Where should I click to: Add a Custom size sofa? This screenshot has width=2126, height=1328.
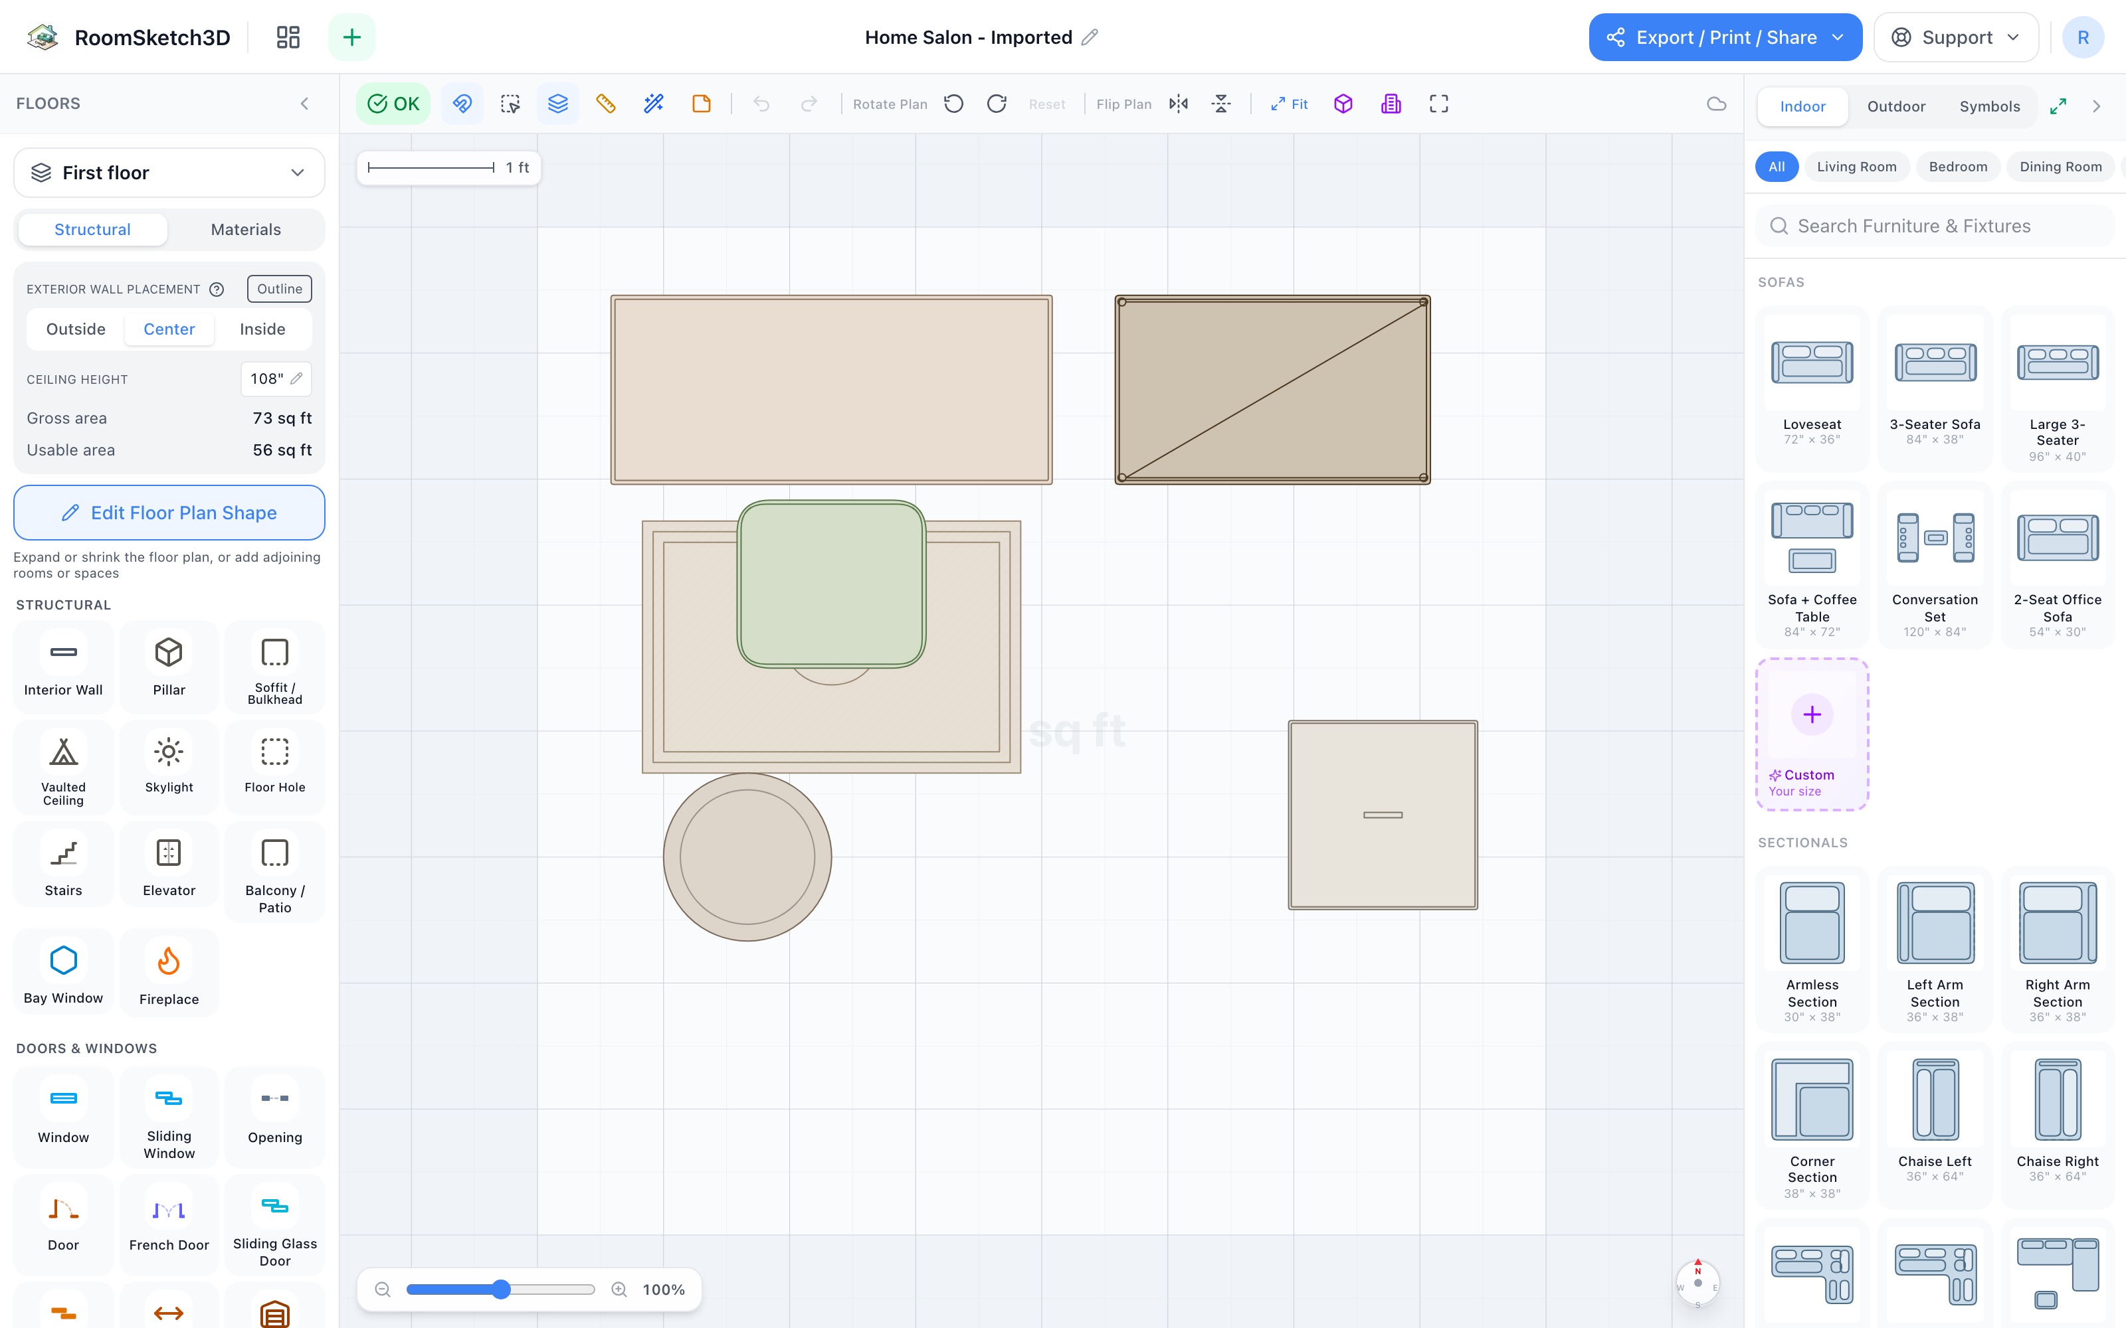(x=1812, y=734)
